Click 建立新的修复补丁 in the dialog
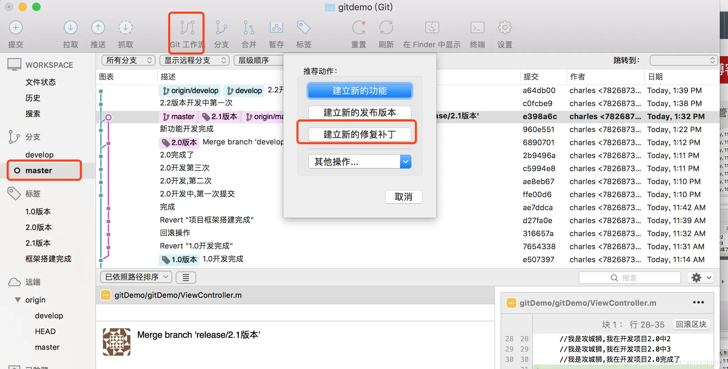 [360, 134]
